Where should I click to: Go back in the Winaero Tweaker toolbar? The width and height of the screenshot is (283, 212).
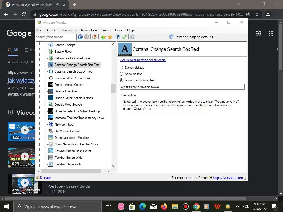pyautogui.click(x=80, y=37)
